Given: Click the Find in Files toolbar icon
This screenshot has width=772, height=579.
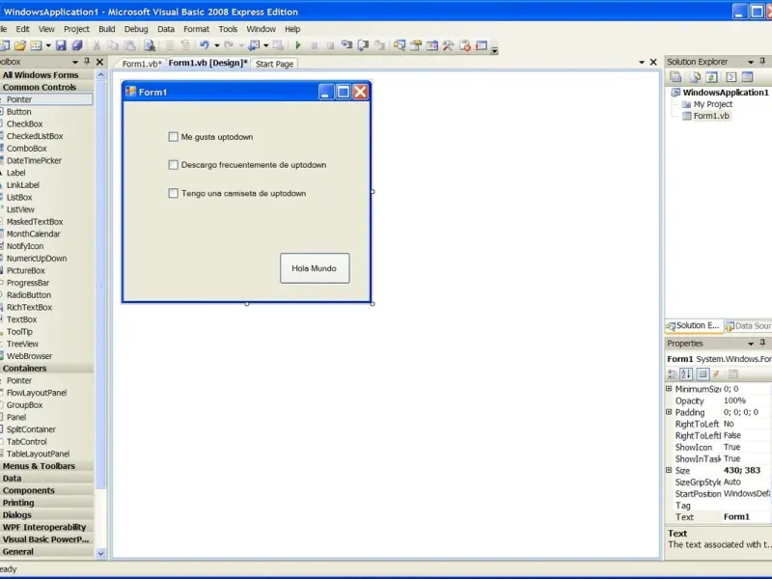Looking at the screenshot, I should [x=150, y=45].
